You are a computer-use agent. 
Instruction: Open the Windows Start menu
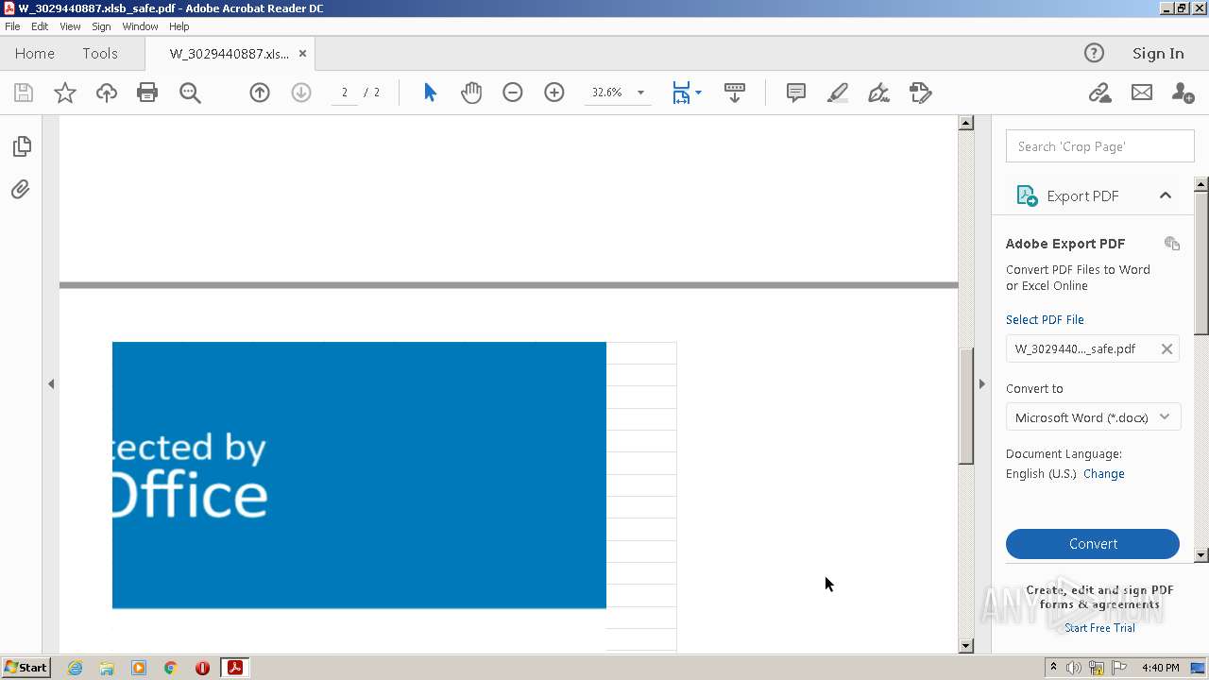click(26, 668)
